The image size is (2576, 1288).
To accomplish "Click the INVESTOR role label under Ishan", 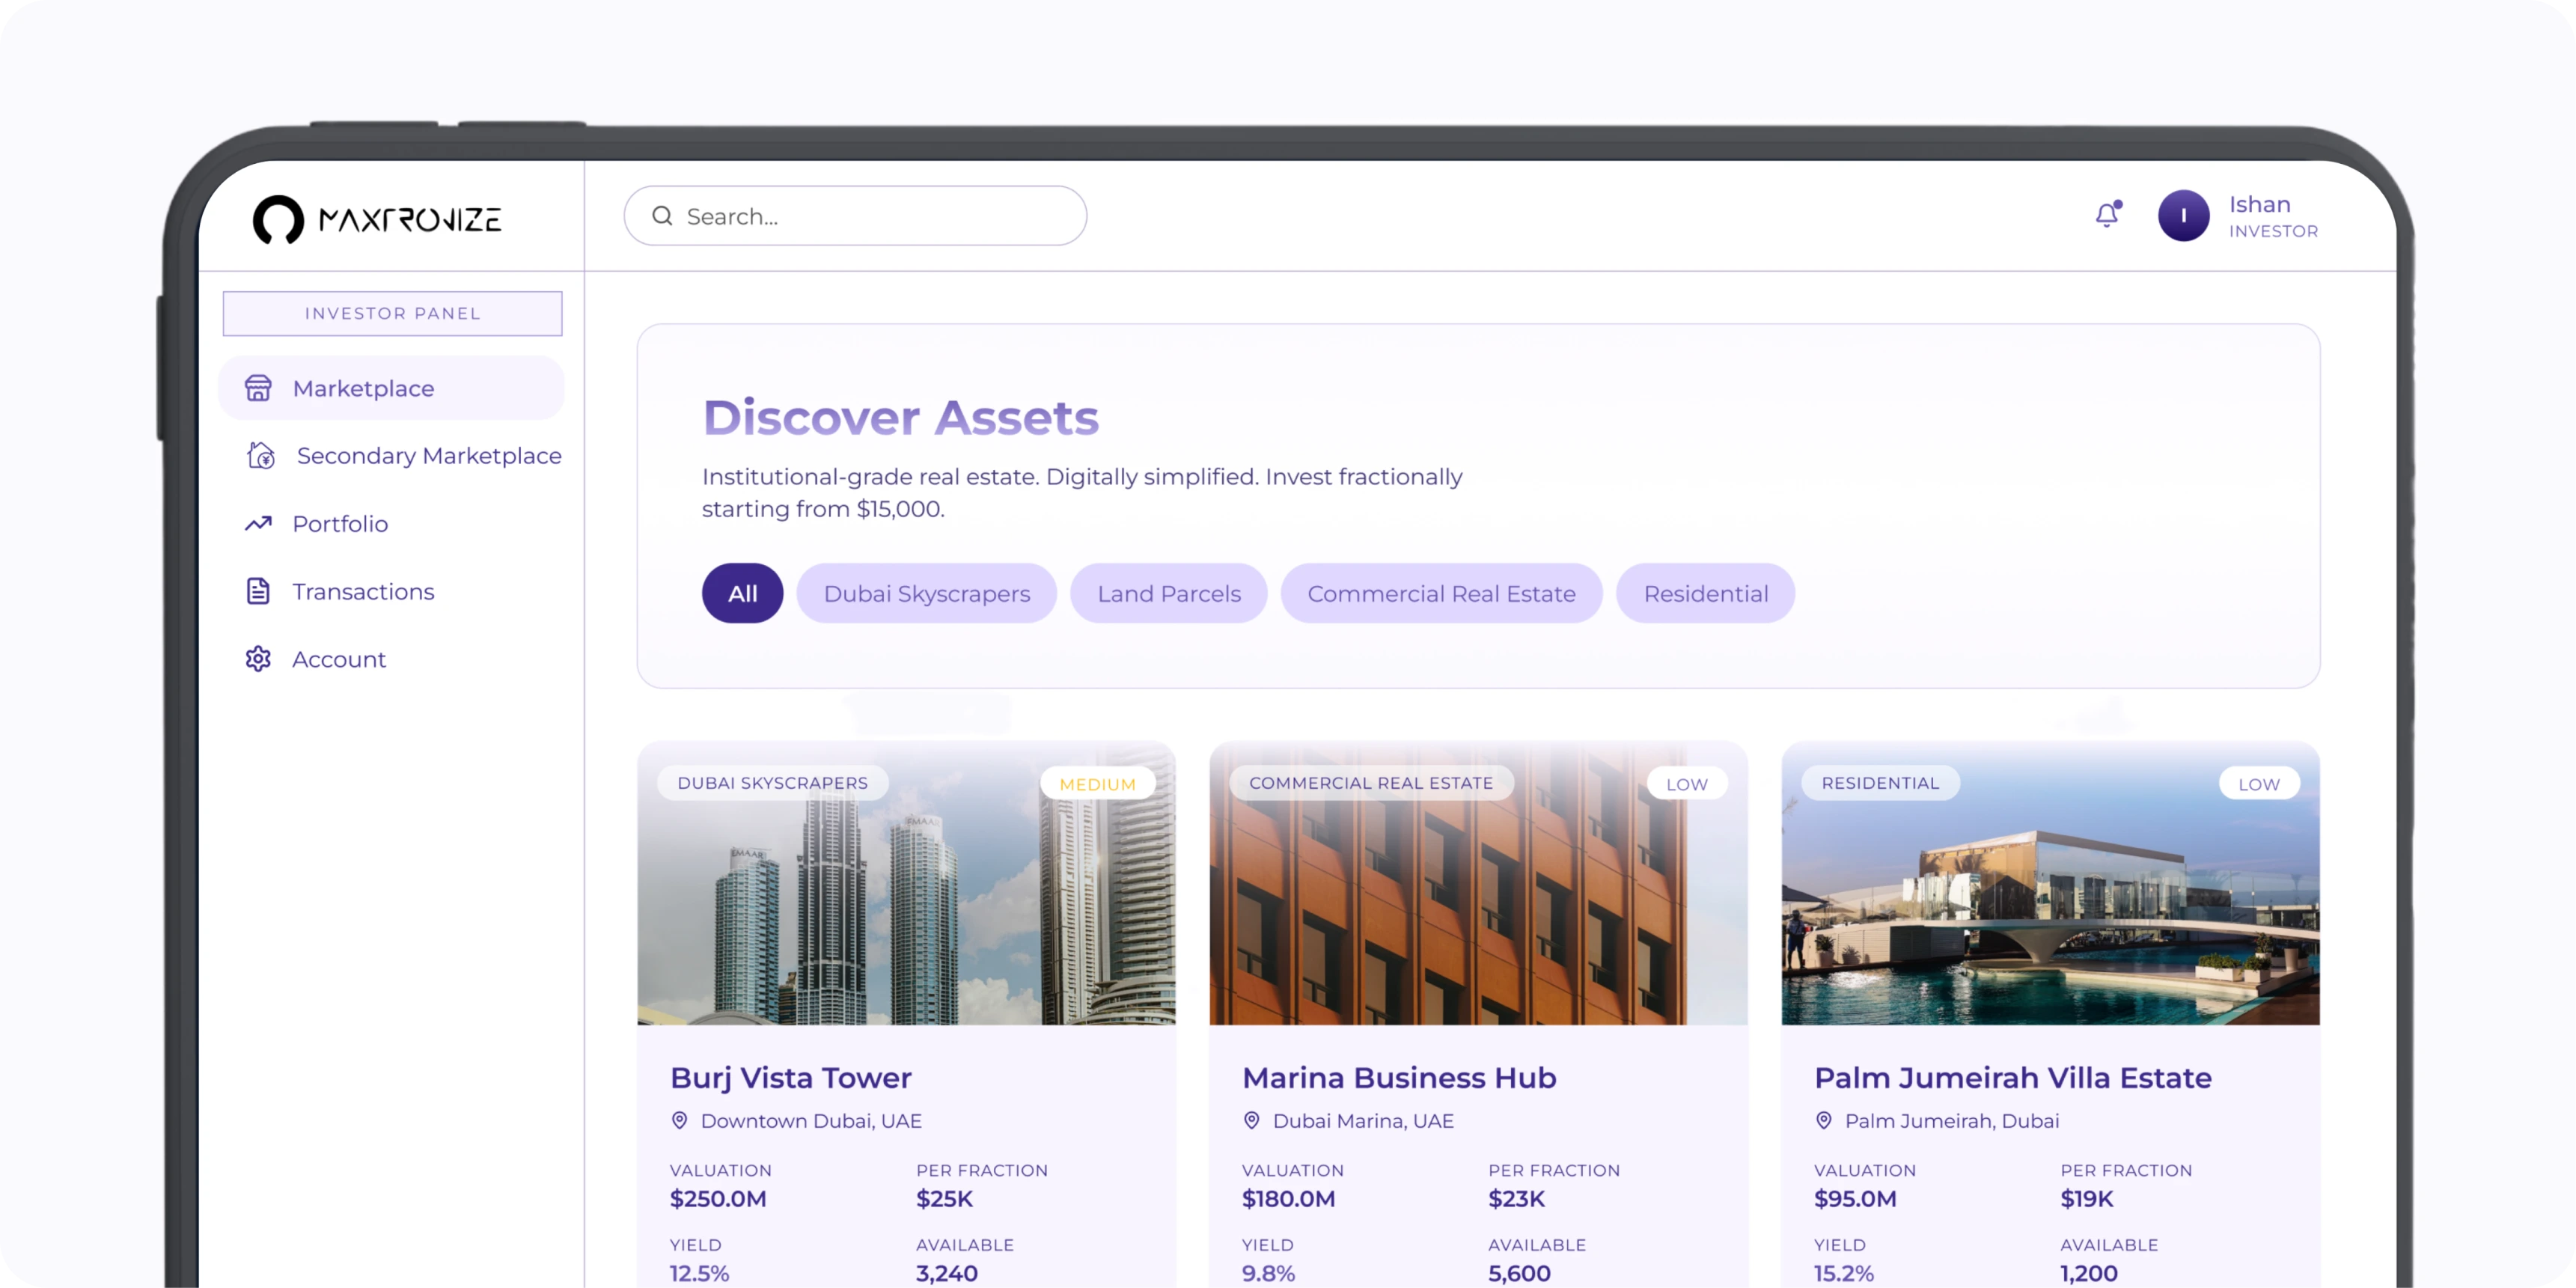I will [x=2273, y=231].
